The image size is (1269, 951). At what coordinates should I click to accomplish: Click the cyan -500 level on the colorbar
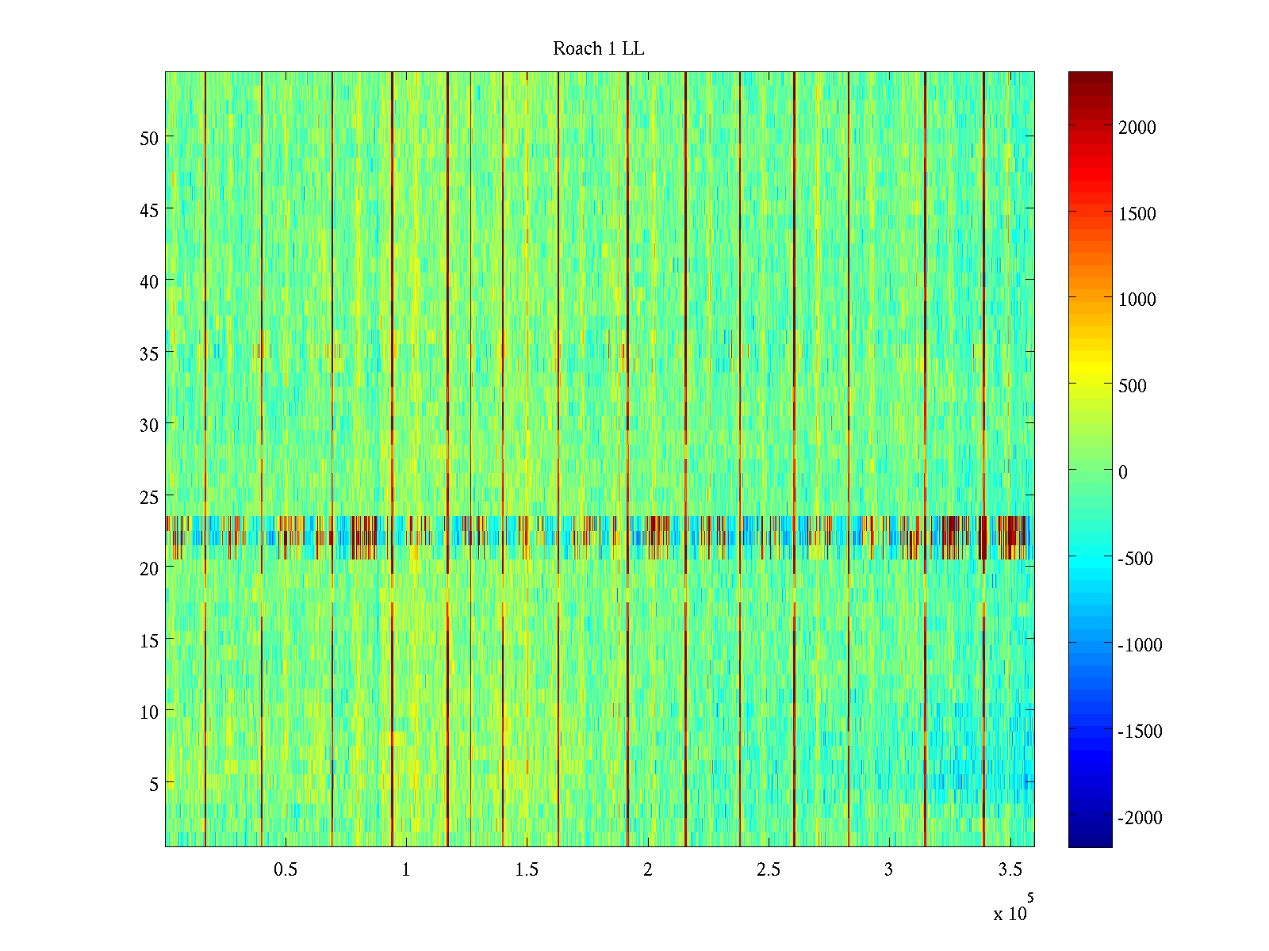pyautogui.click(x=1090, y=557)
